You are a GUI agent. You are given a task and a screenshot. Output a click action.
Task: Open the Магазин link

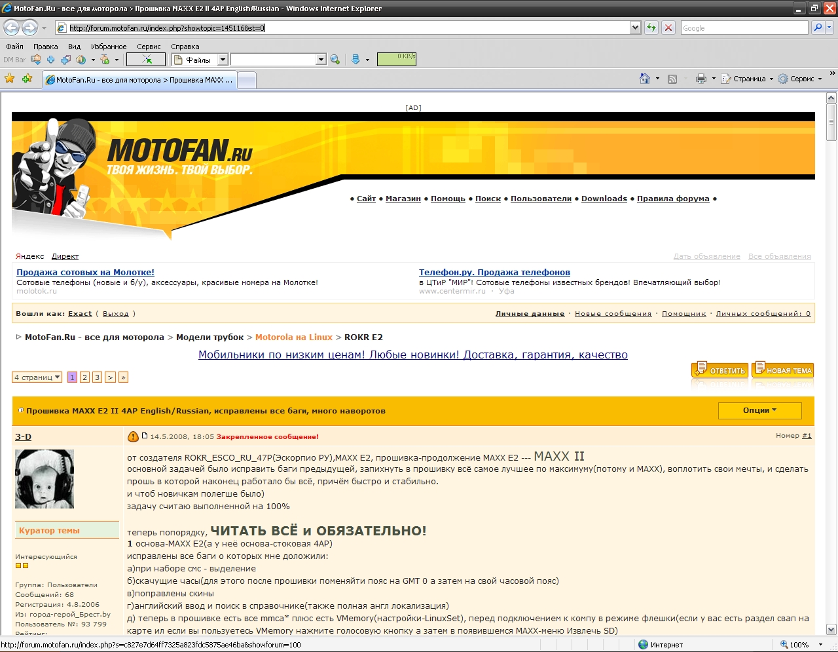[x=403, y=199]
